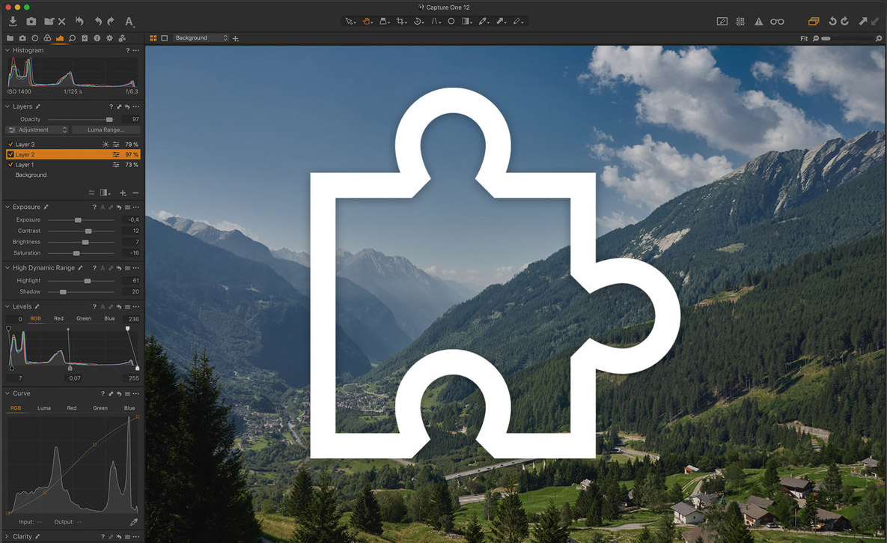The image size is (887, 543).
Task: Select the Crop tool
Action: pos(401,22)
